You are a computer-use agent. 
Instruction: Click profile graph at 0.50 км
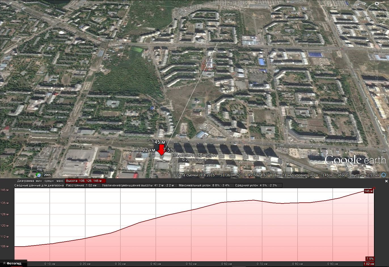191,224
